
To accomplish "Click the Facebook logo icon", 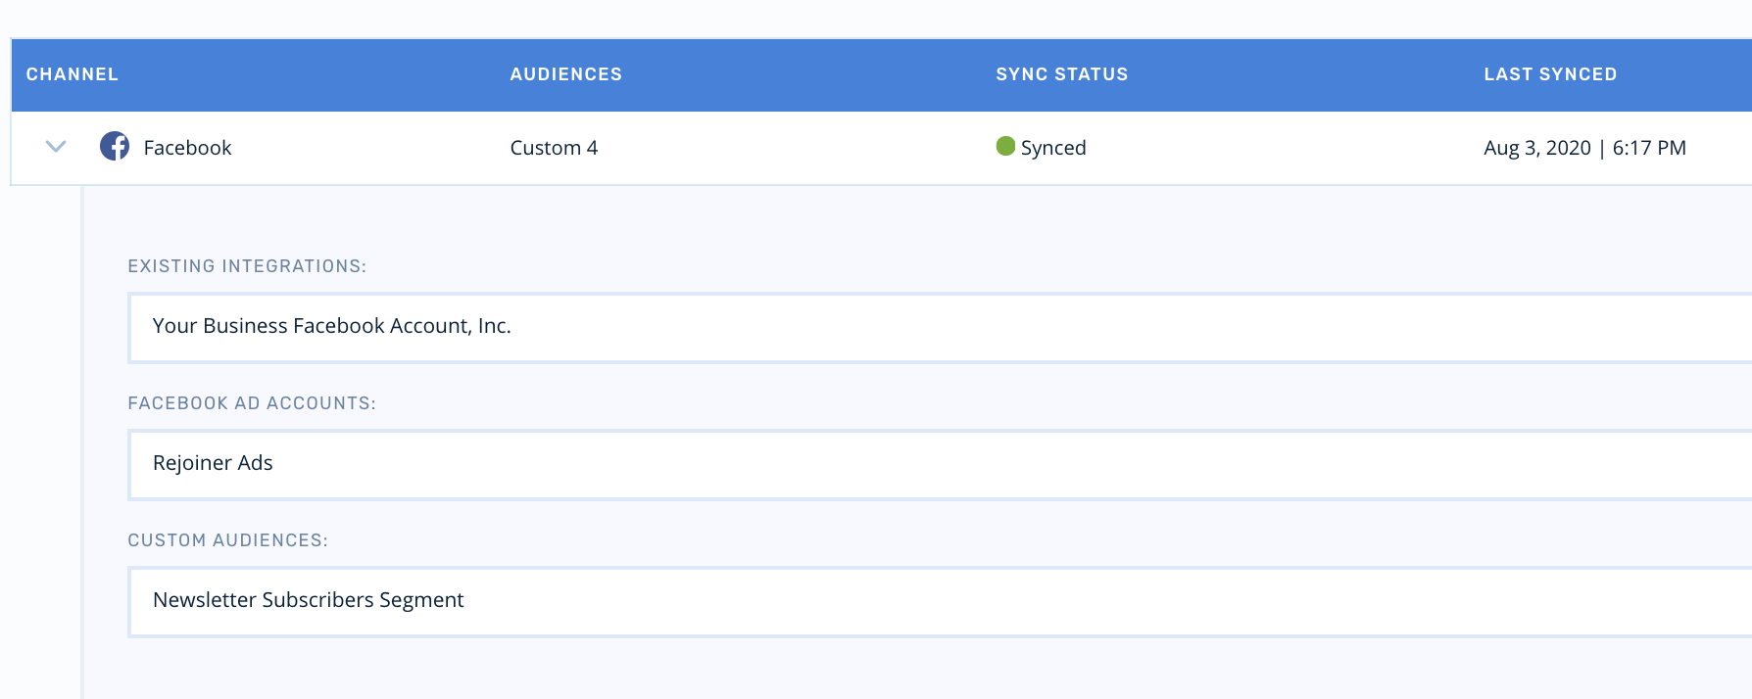I will (x=115, y=147).
